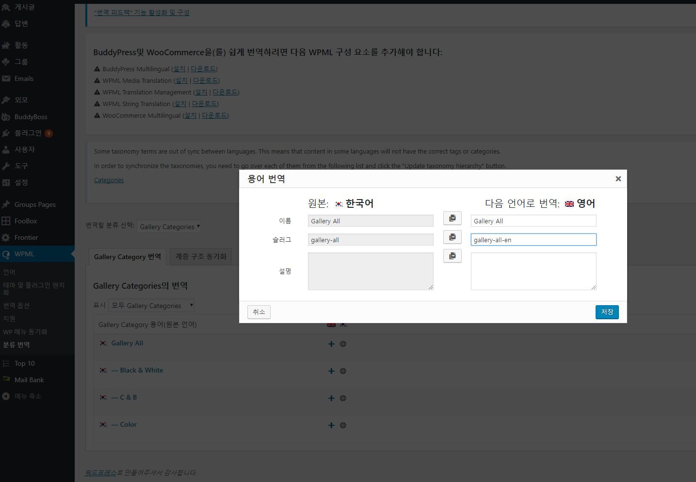
Task: Click the English description text area
Action: tap(534, 271)
